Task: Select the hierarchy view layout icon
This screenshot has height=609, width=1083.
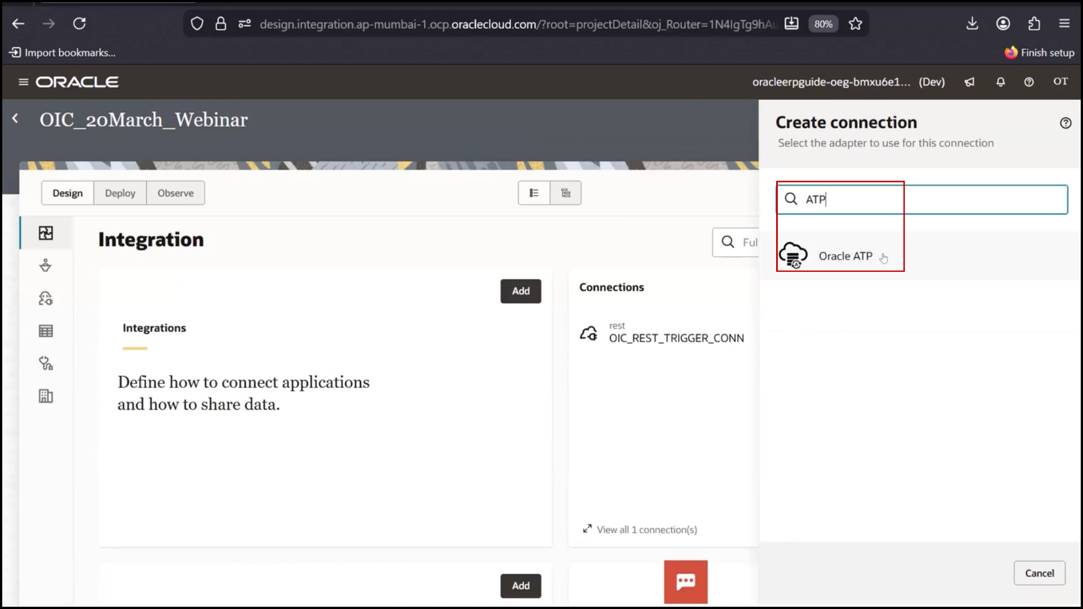Action: pos(566,193)
